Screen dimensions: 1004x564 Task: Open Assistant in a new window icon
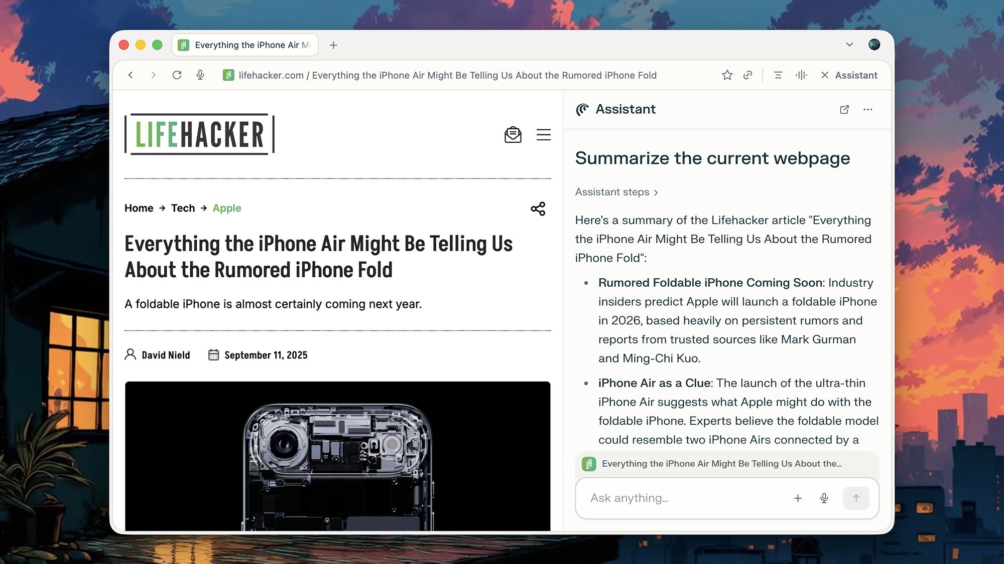[x=844, y=109]
